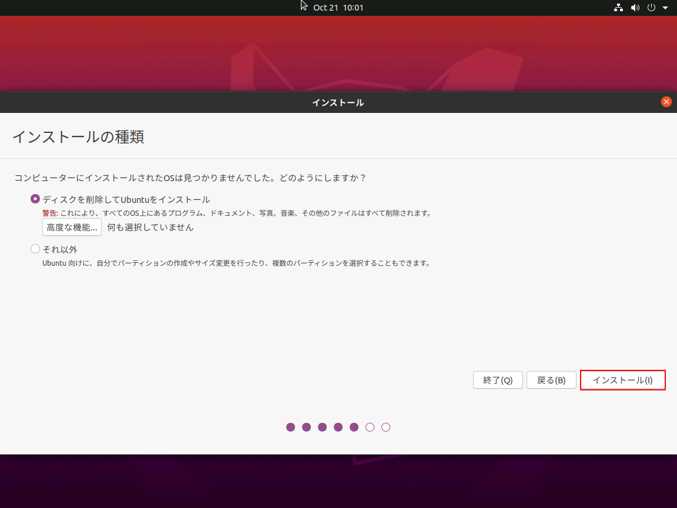Image resolution: width=677 pixels, height=508 pixels.
Task: Click the question text about no OS found
Action: point(190,178)
